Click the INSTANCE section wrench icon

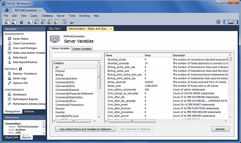click(x=20, y=69)
